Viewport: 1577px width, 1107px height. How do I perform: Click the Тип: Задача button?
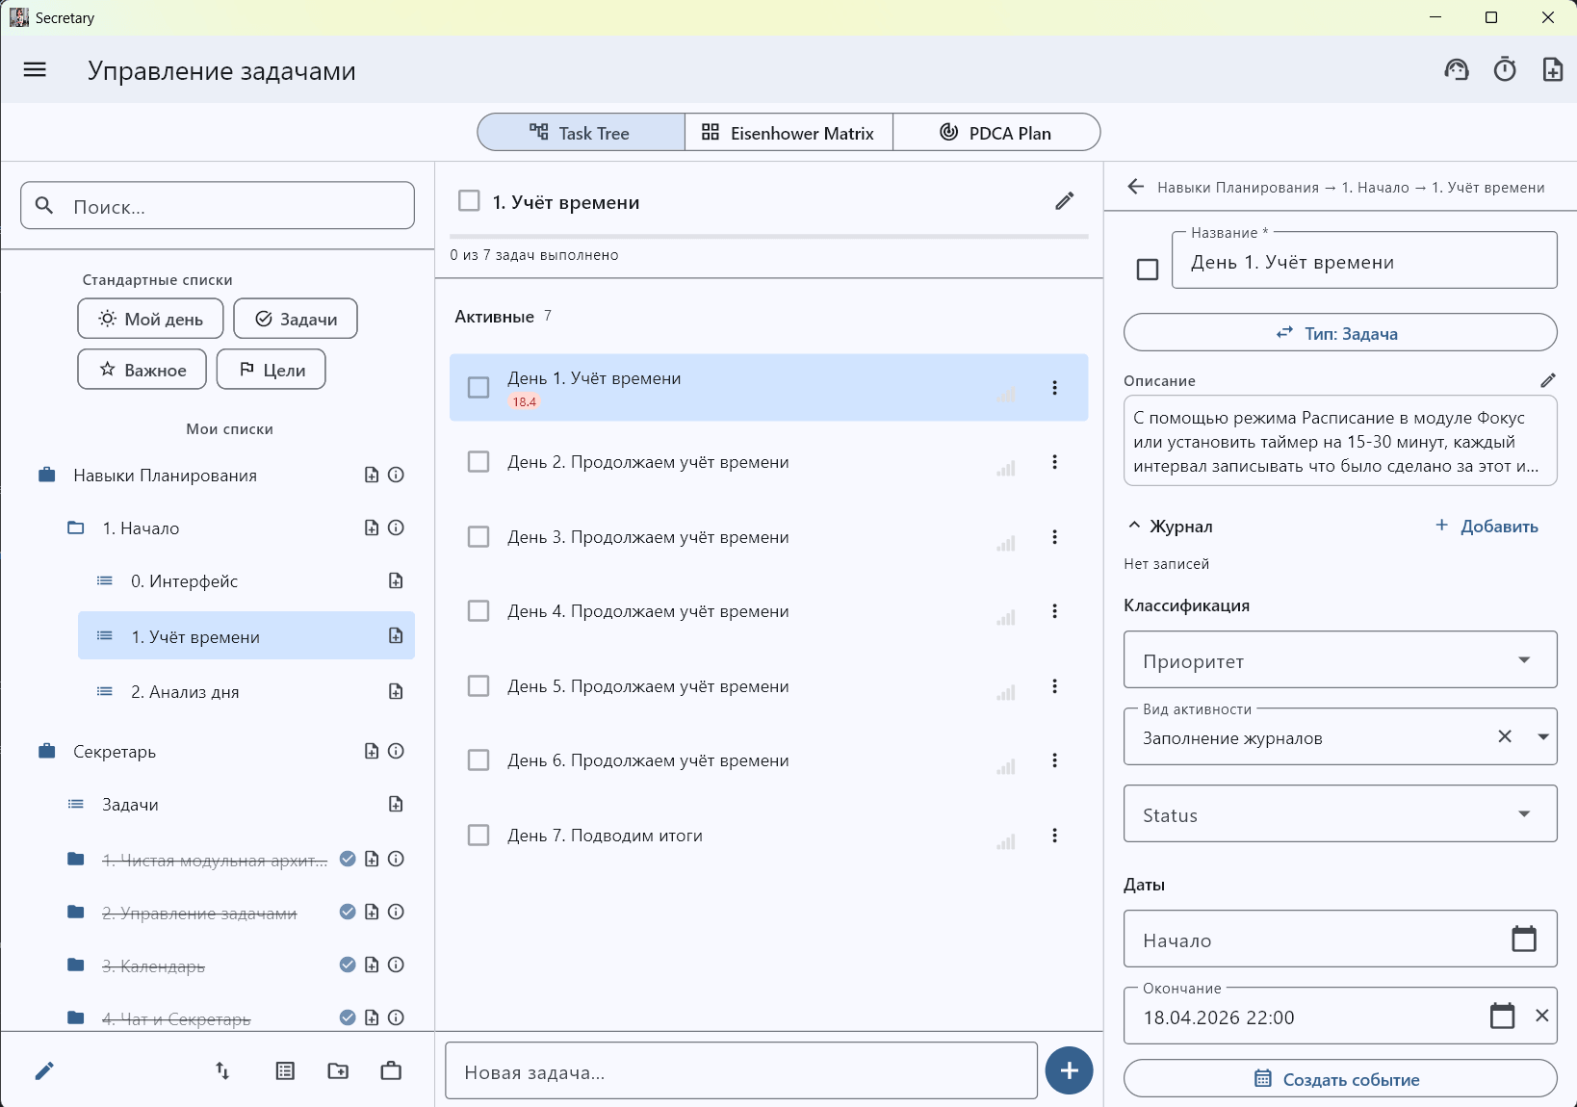click(1340, 333)
